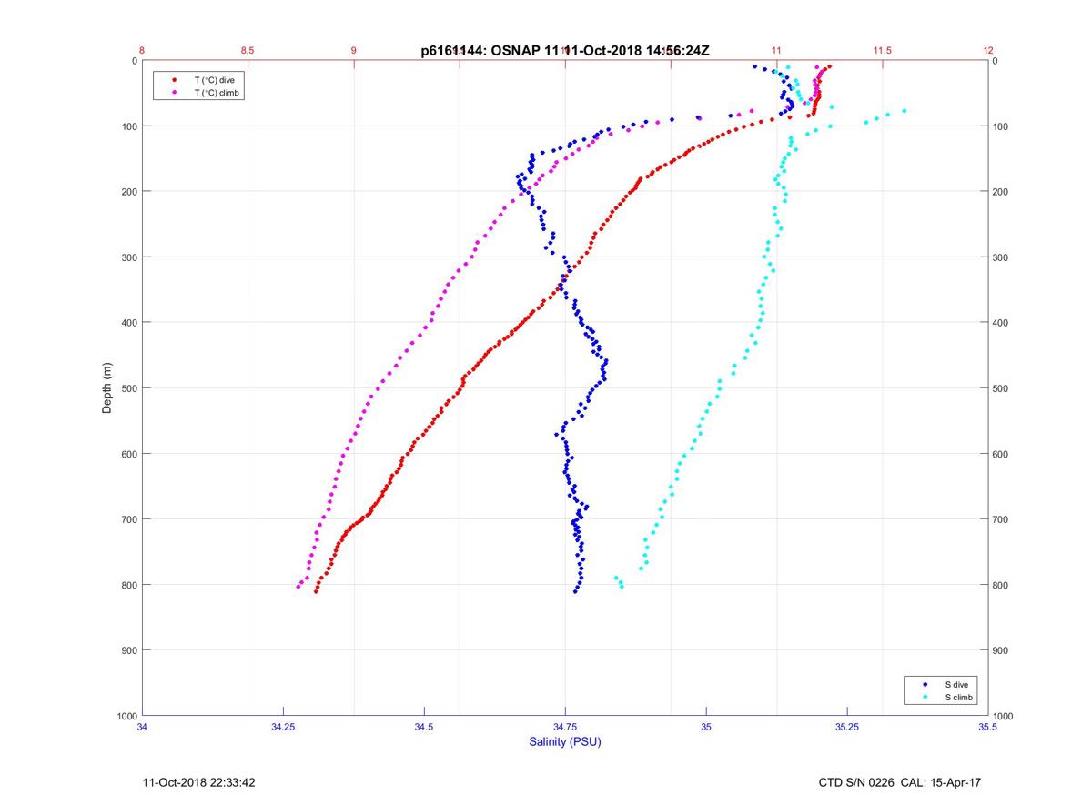Click red temperature tick label 11.5

tap(882, 50)
